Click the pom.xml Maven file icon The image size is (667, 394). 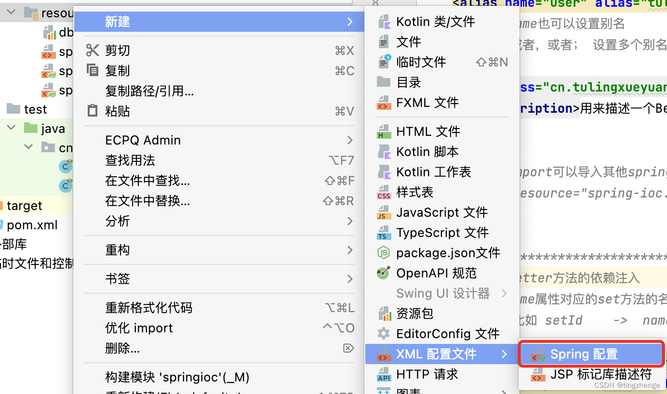click(2, 224)
